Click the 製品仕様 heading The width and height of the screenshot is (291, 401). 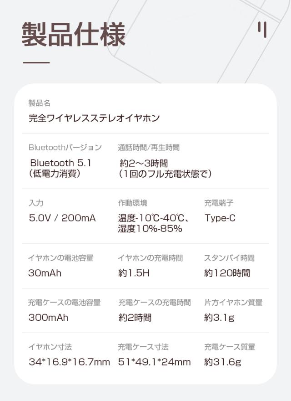(x=74, y=33)
